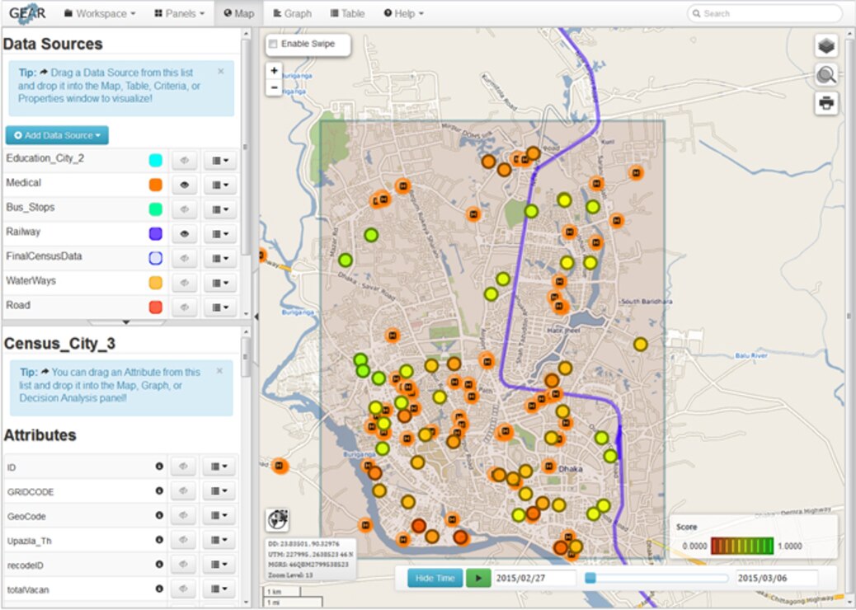Screen dimensions: 856x610
Task: Select the magnifier search tool on the map
Action: pyautogui.click(x=825, y=75)
